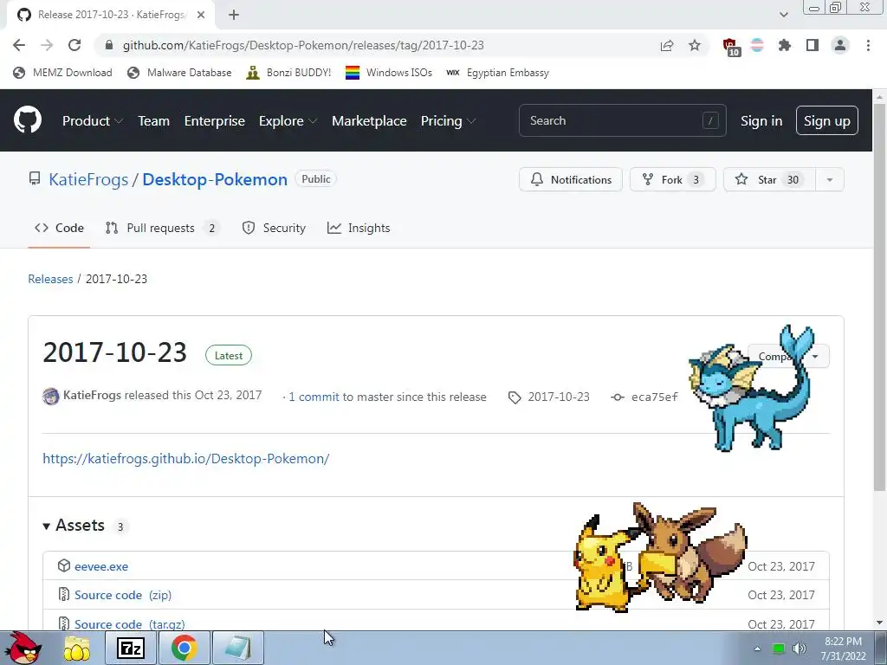The width and height of the screenshot is (887, 665).
Task: Open Bonzi BUDDY! bookmark
Action: click(289, 73)
